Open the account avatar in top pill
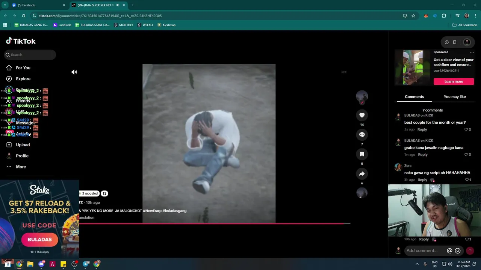The width and height of the screenshot is (481, 270). click(x=467, y=42)
